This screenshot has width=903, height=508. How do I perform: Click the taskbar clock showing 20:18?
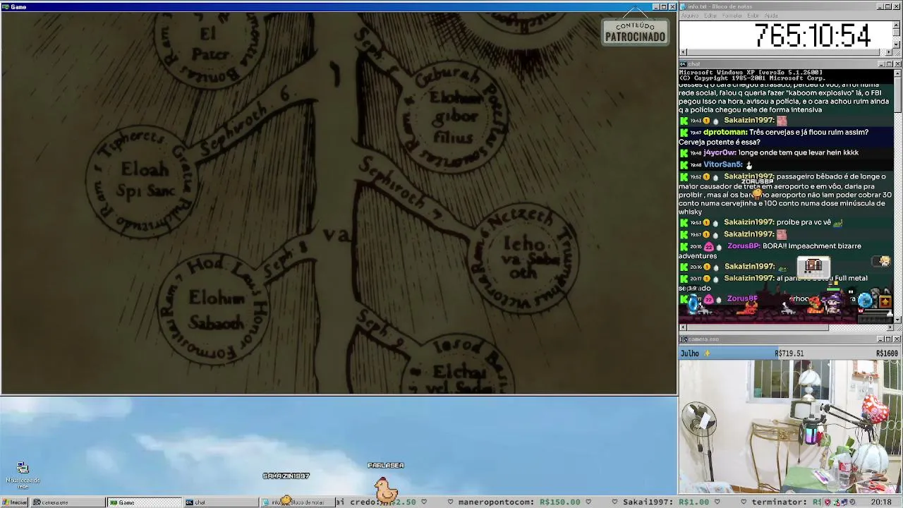coord(881,502)
